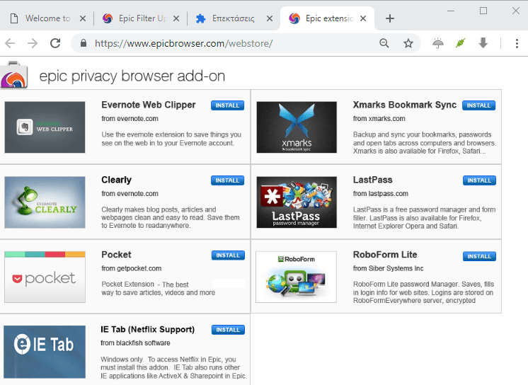Viewport: 528px width, 385px height.
Task: Click the Xmarks Bookmark Sync title
Action: click(405, 105)
